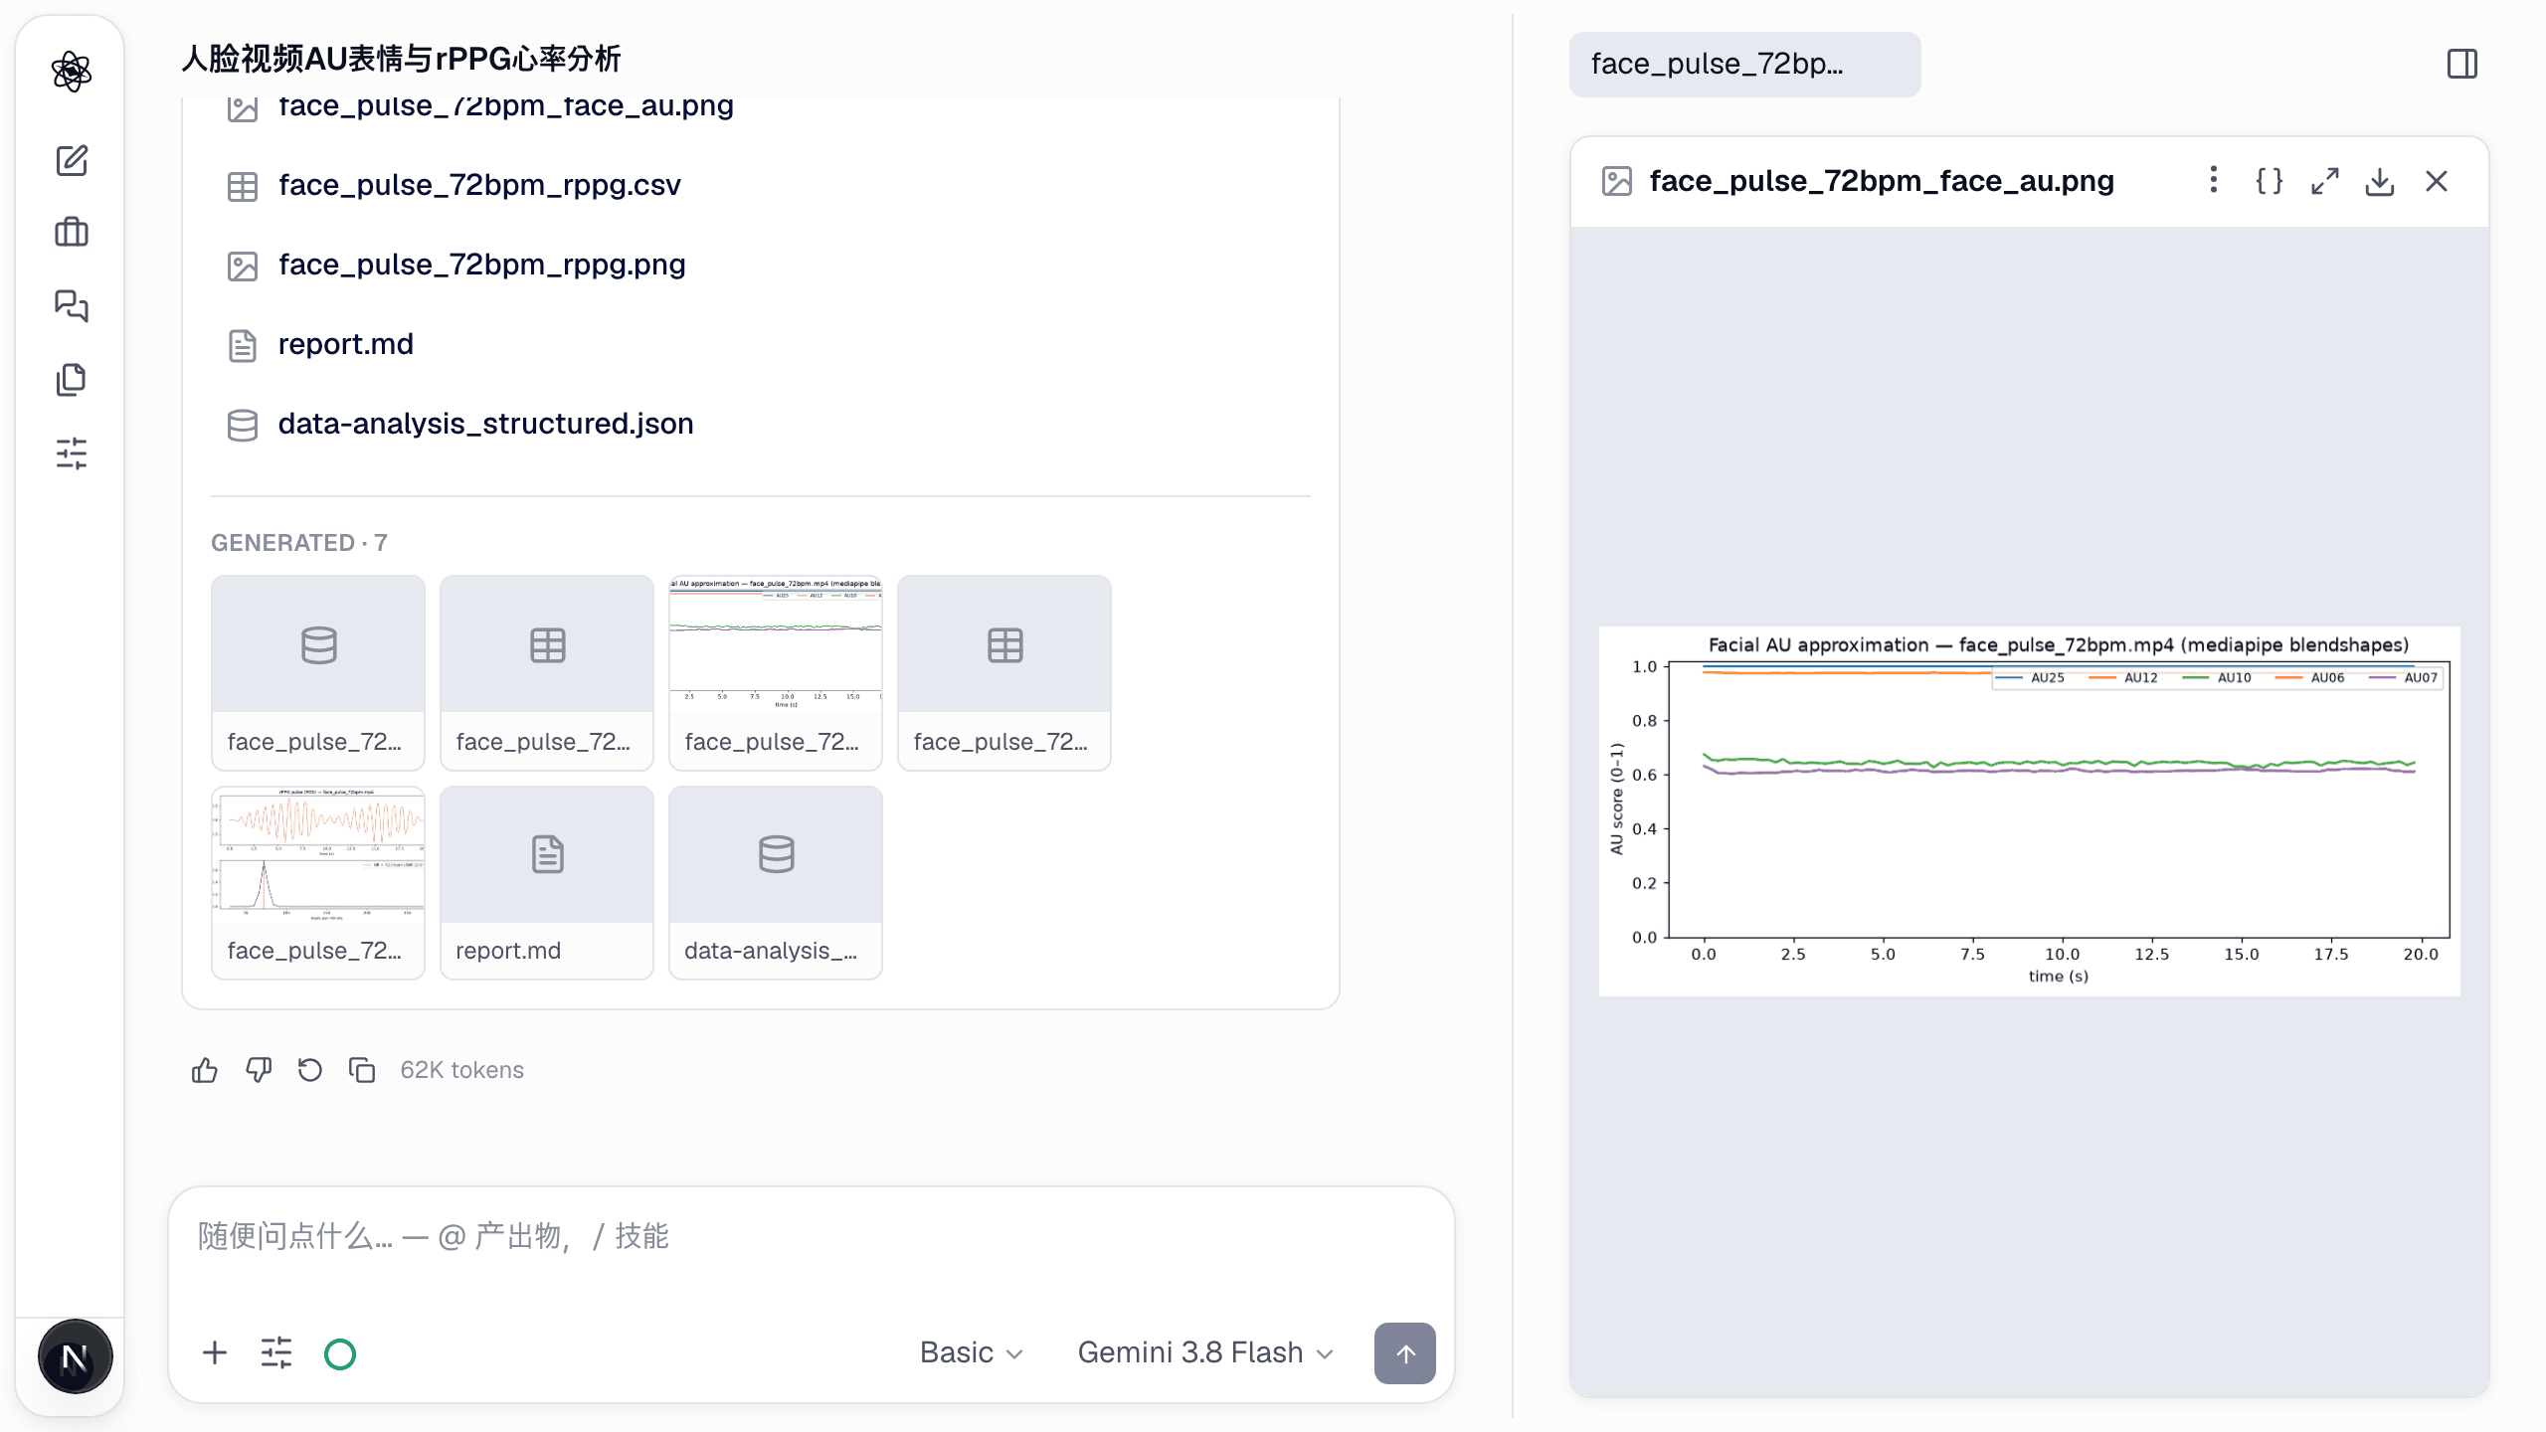Add an attachment with the plus icon
This screenshot has height=1432, width=2546.
[x=215, y=1352]
